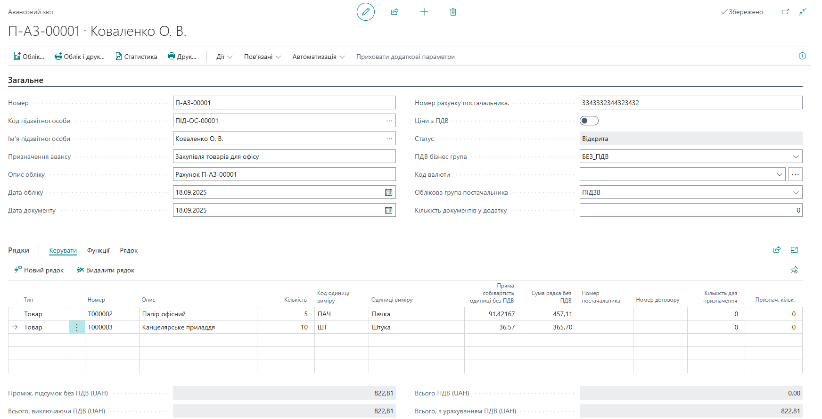Toggle the Ціни з ПДВ switch

[x=589, y=121]
